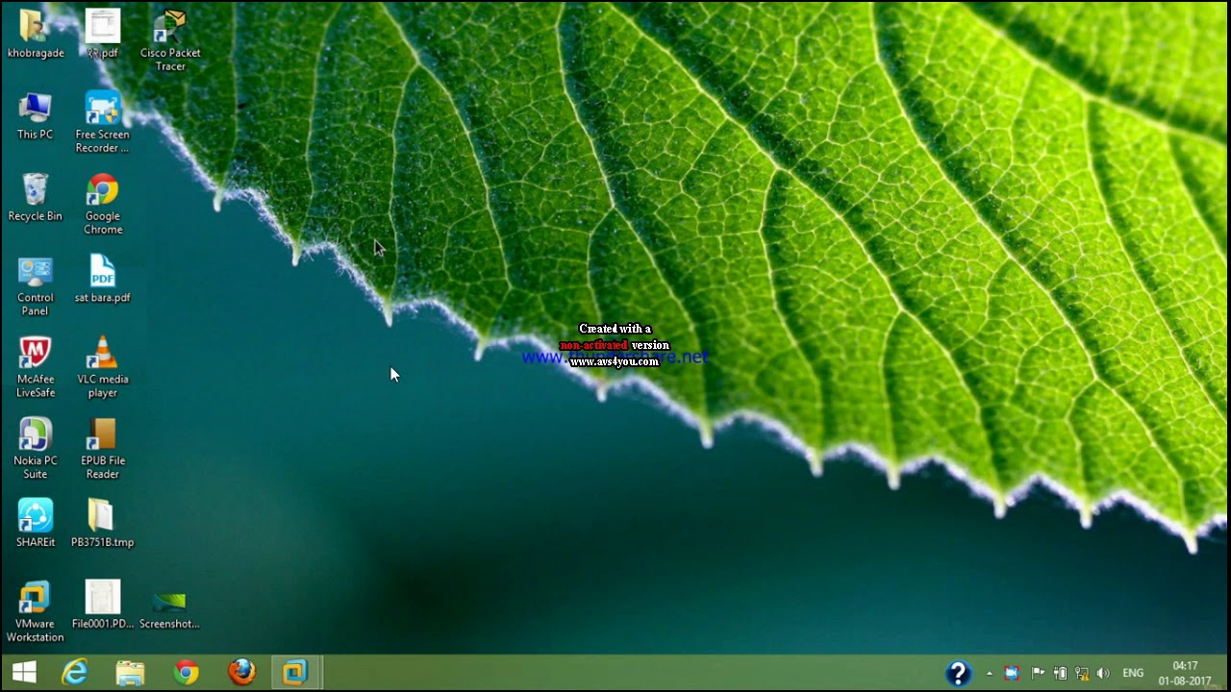This screenshot has width=1231, height=692.
Task: Open File Explorer from the taskbar
Action: (x=130, y=673)
